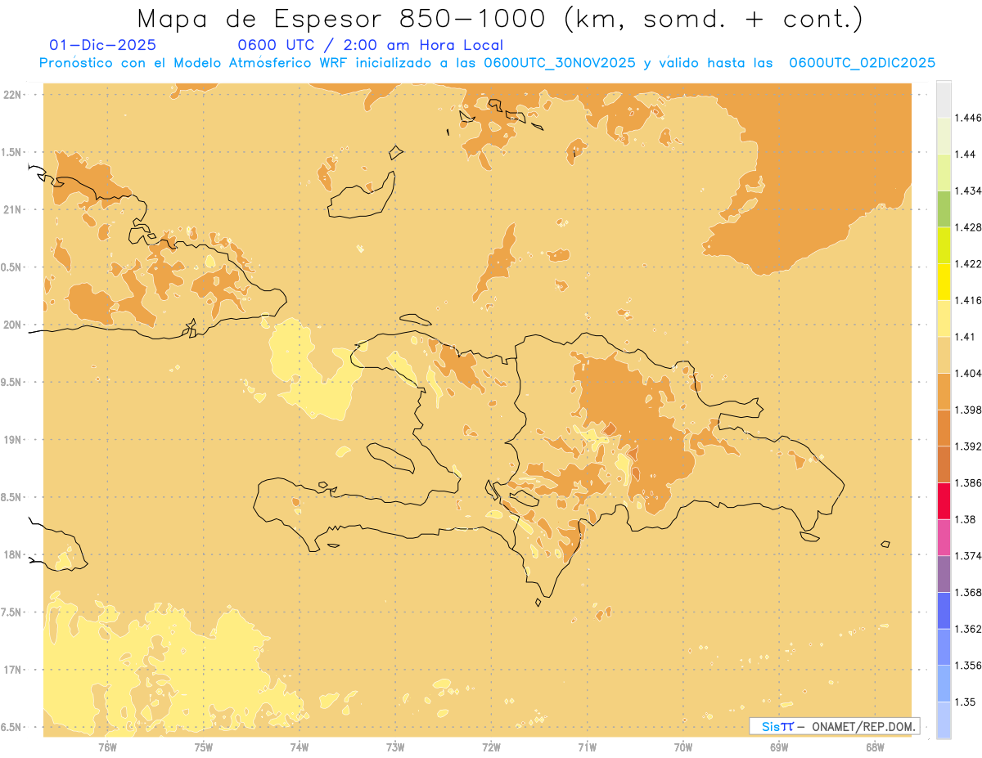The width and height of the screenshot is (982, 758).
Task: Click the colorbar value '1.362'
Action: pos(968,629)
